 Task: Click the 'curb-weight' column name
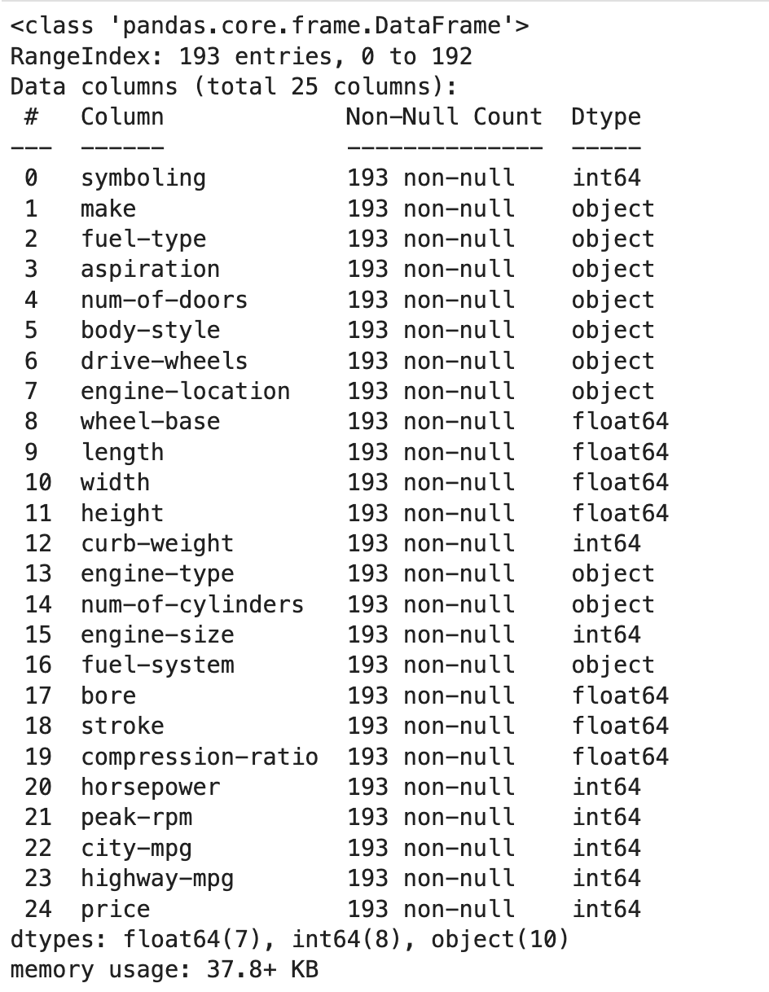(156, 544)
